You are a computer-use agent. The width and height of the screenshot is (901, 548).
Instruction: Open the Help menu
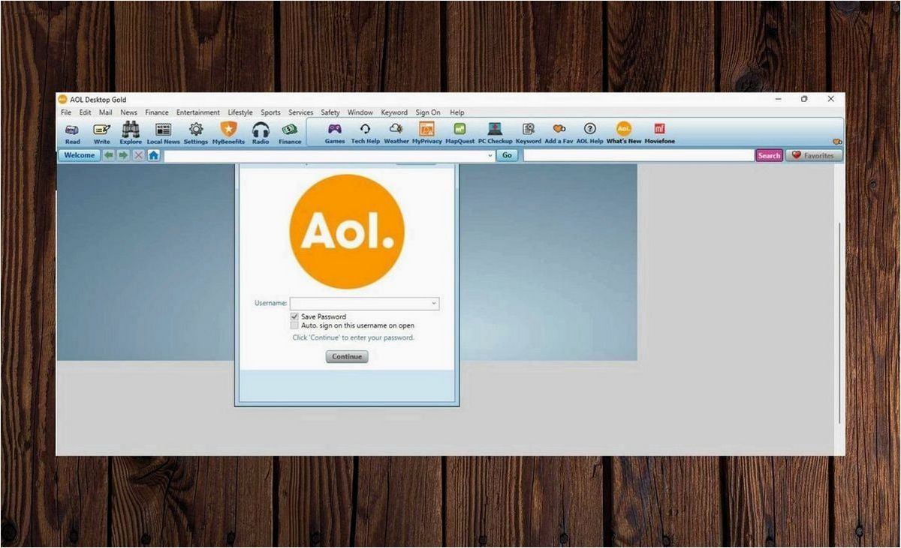(x=457, y=112)
